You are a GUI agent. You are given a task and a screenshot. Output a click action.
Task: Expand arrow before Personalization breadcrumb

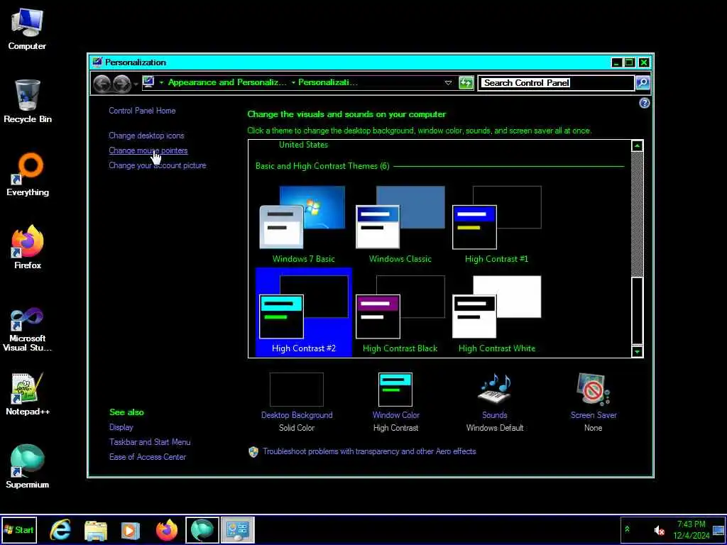tap(293, 82)
